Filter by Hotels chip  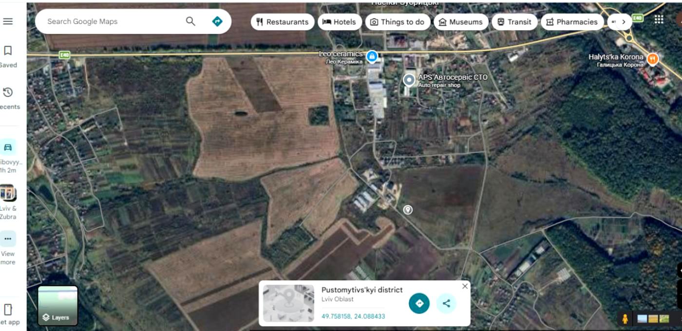tap(340, 22)
